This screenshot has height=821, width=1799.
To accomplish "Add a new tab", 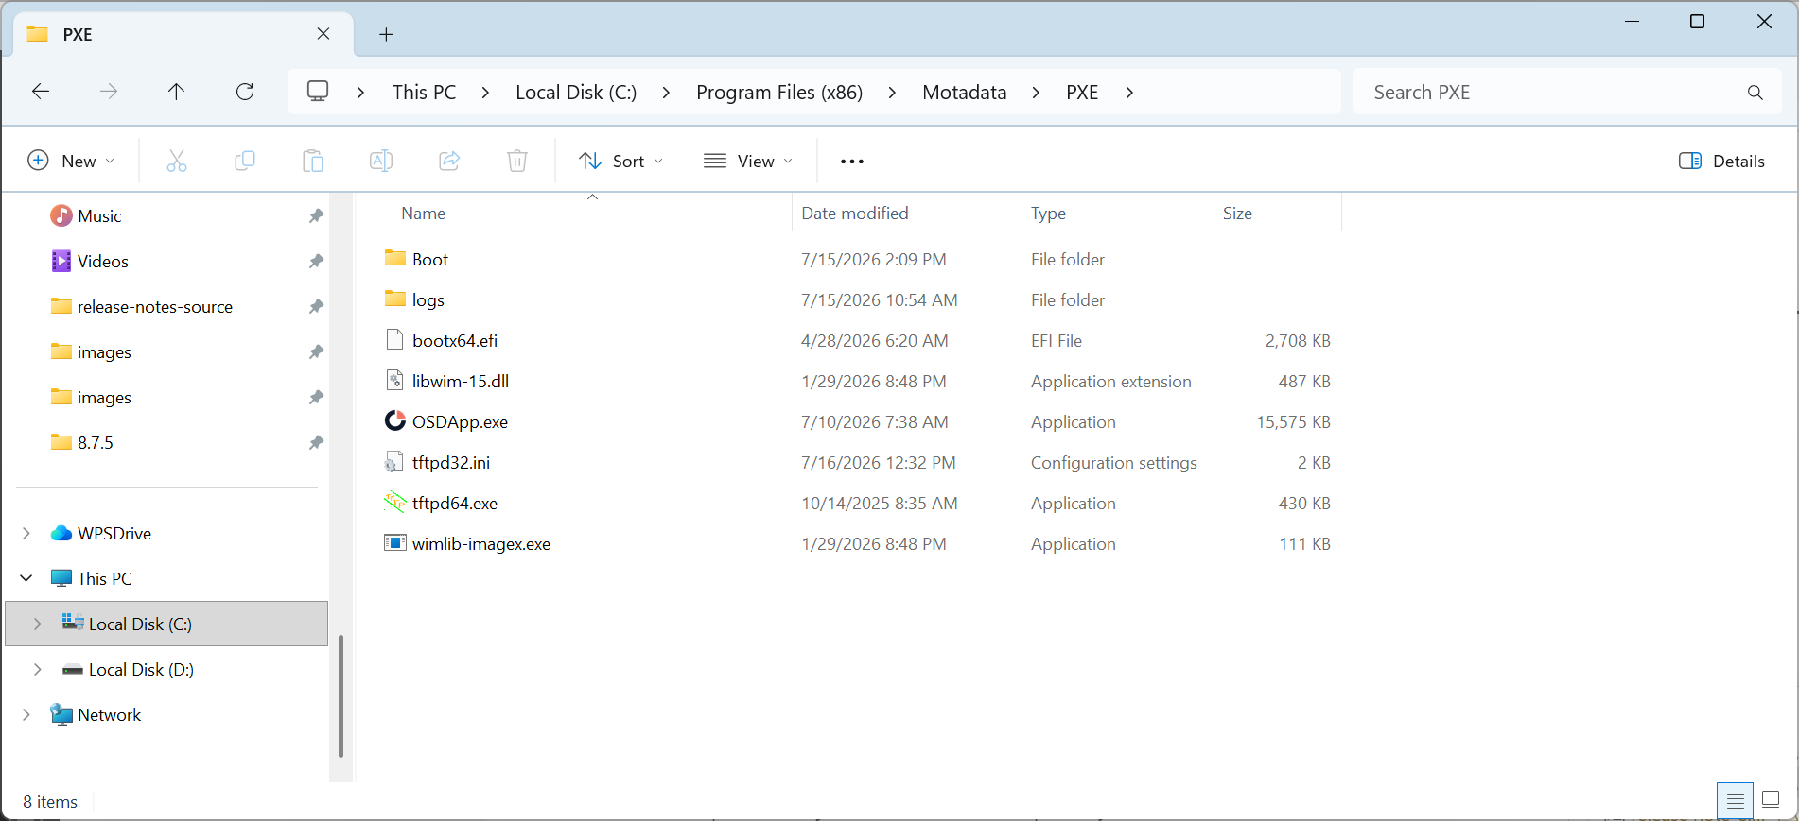I will pos(386,34).
